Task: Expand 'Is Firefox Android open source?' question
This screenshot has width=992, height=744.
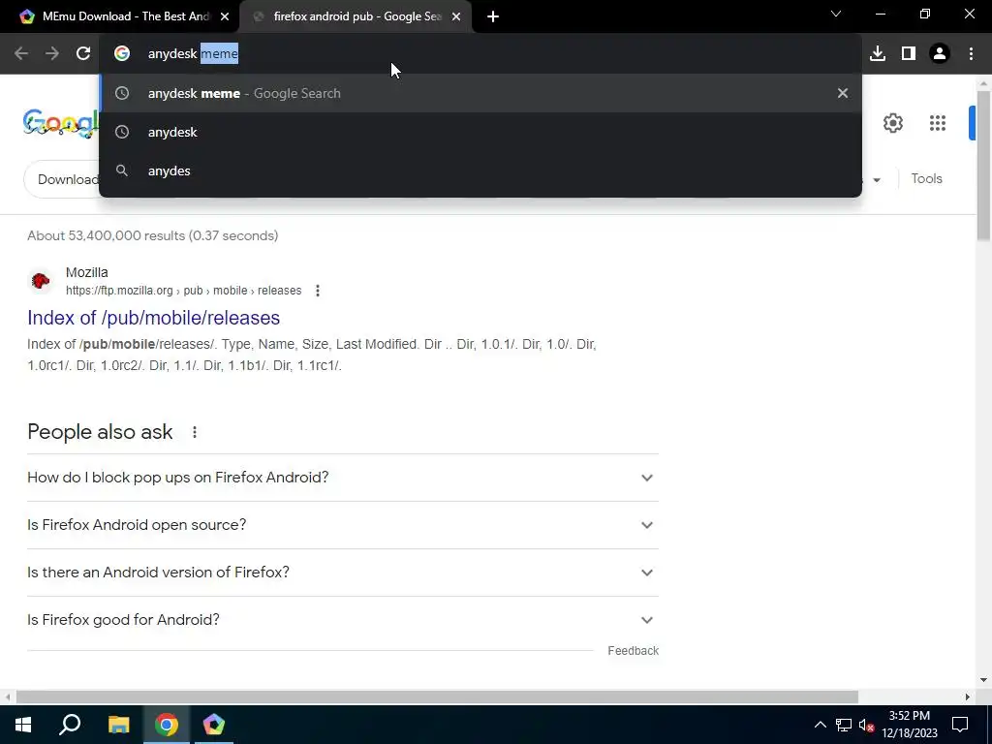Action: point(343,525)
